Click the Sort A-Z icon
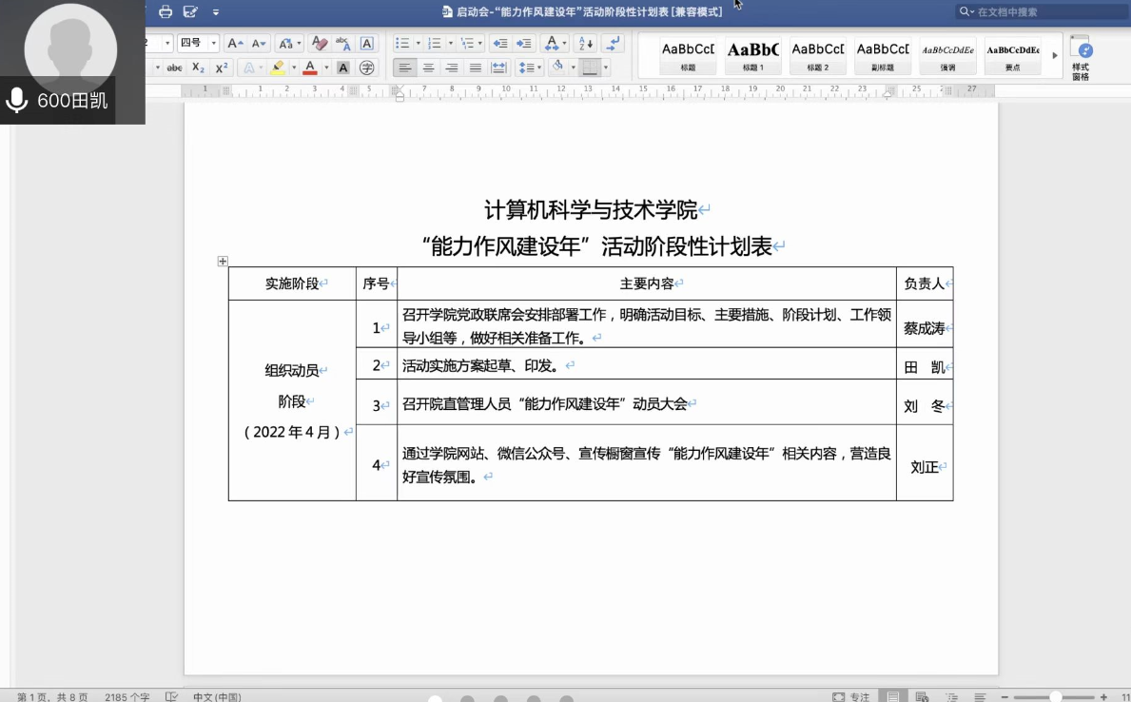 [x=585, y=44]
